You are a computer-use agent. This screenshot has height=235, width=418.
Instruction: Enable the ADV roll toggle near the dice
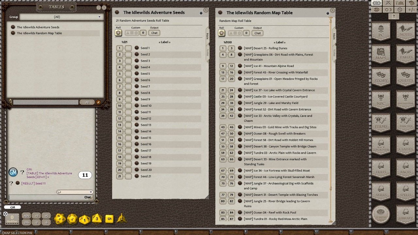pyautogui.click(x=26, y=216)
